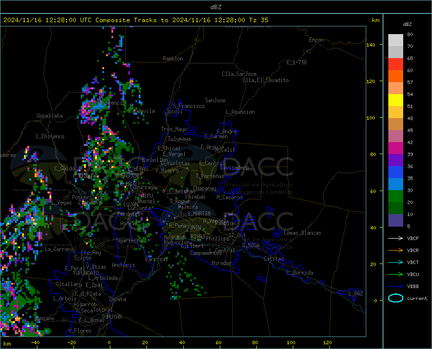Click the 'TUNUYAN' map label
The height and width of the screenshot is (349, 432).
(111, 316)
